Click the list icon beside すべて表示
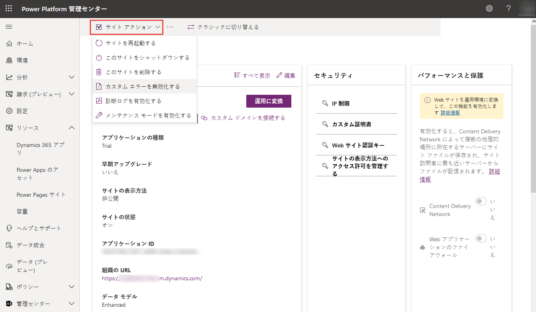 [x=237, y=75]
